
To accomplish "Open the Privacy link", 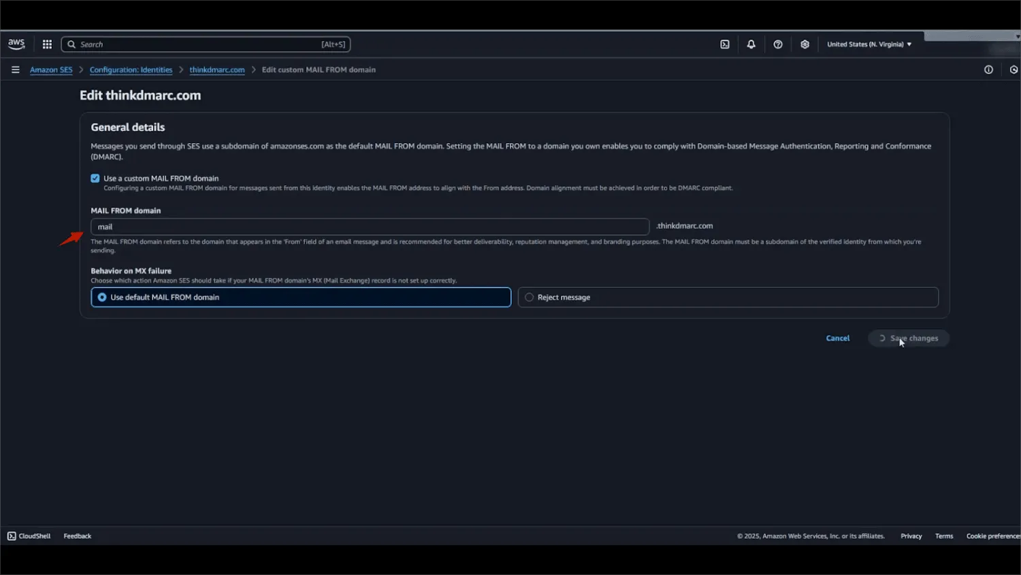I will [x=911, y=536].
